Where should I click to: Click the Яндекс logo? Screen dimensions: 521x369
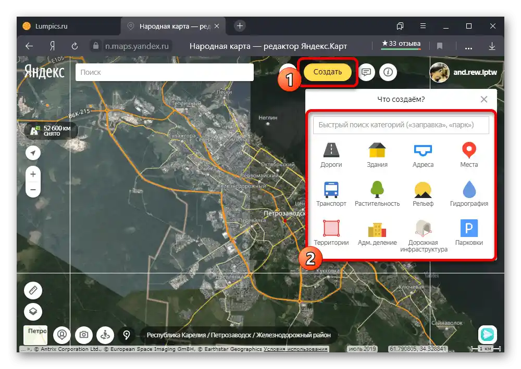(x=44, y=72)
